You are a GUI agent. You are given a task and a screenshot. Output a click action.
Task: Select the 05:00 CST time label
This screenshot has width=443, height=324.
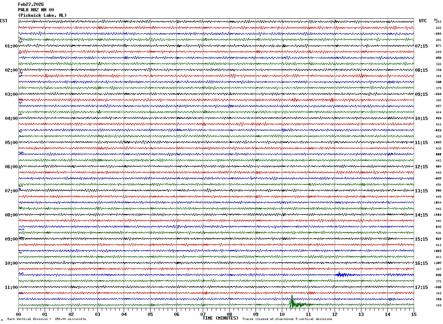click(11, 143)
